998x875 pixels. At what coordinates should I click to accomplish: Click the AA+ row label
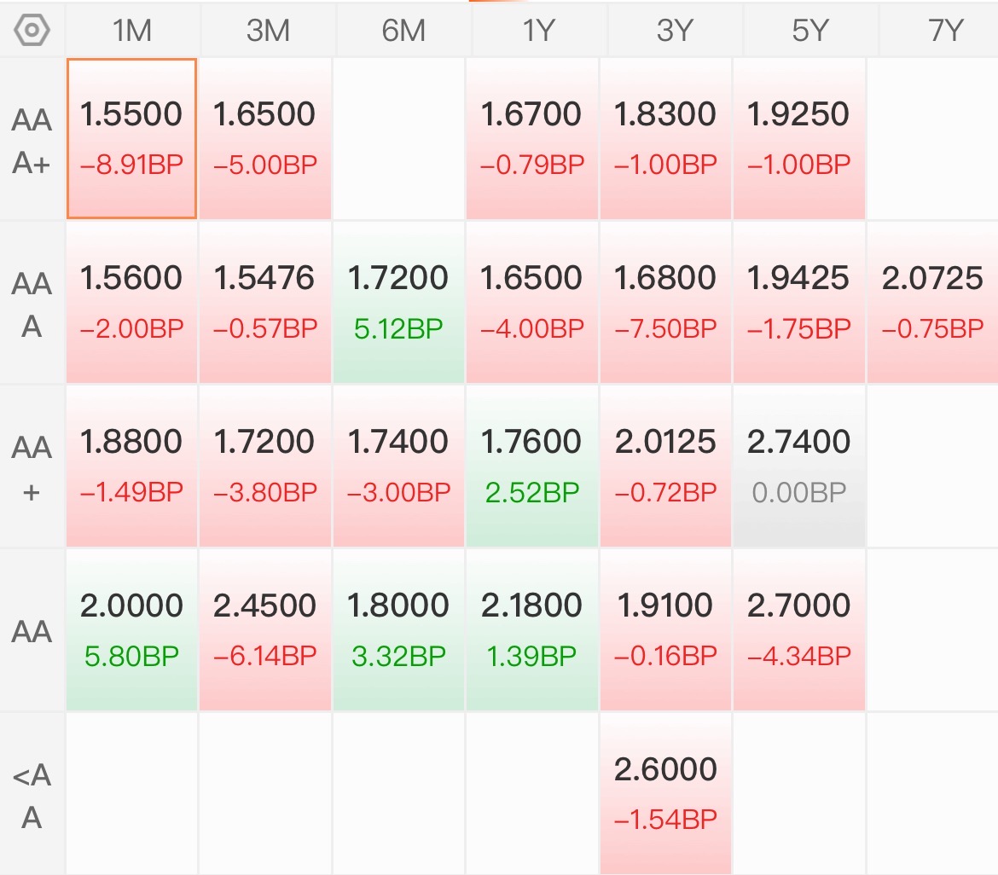32,468
